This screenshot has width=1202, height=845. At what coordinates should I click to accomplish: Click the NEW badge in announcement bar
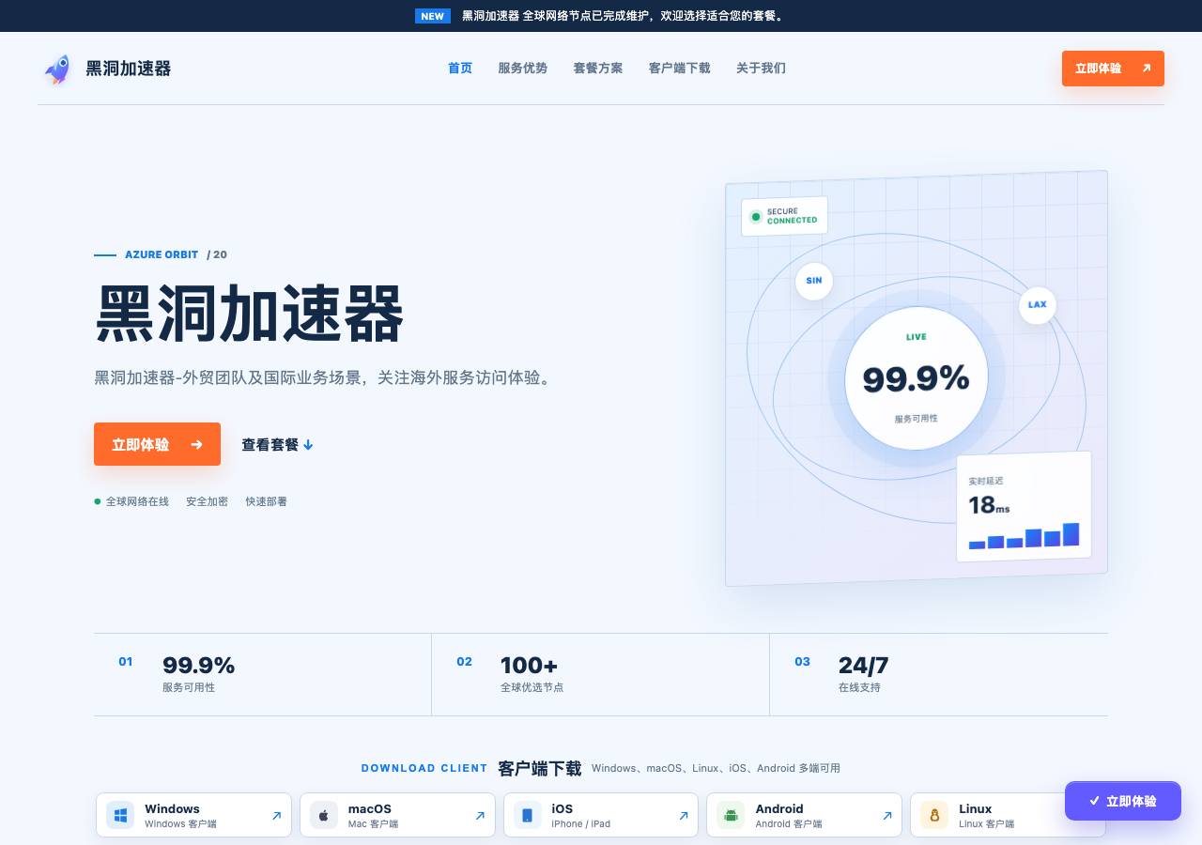click(x=433, y=16)
